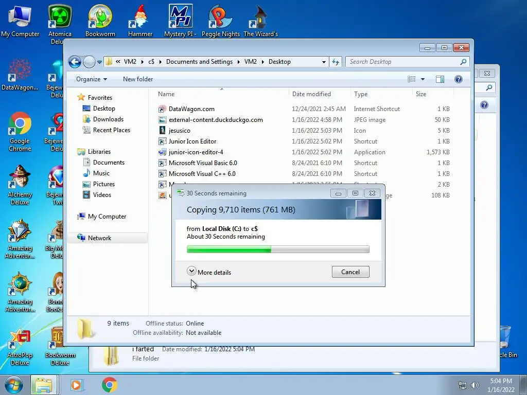Launch the Bookworm desktop shortcut

click(100, 21)
